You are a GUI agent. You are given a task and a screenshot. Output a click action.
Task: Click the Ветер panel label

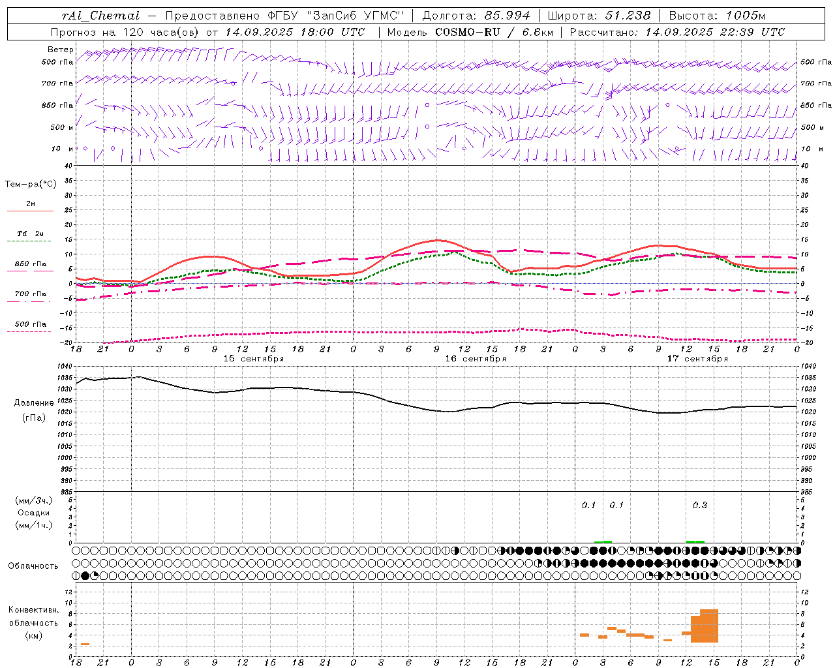[61, 50]
